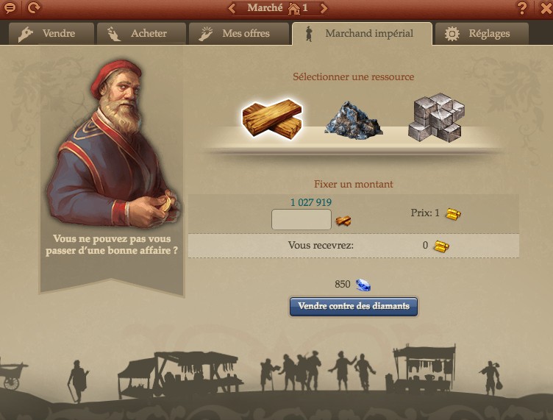Open the Vendre tab
553x420 pixels.
click(51, 34)
